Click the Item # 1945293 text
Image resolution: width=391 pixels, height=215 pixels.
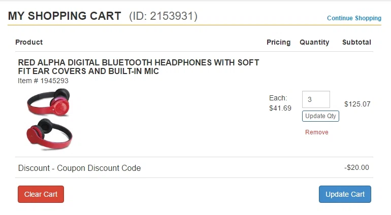click(43, 81)
